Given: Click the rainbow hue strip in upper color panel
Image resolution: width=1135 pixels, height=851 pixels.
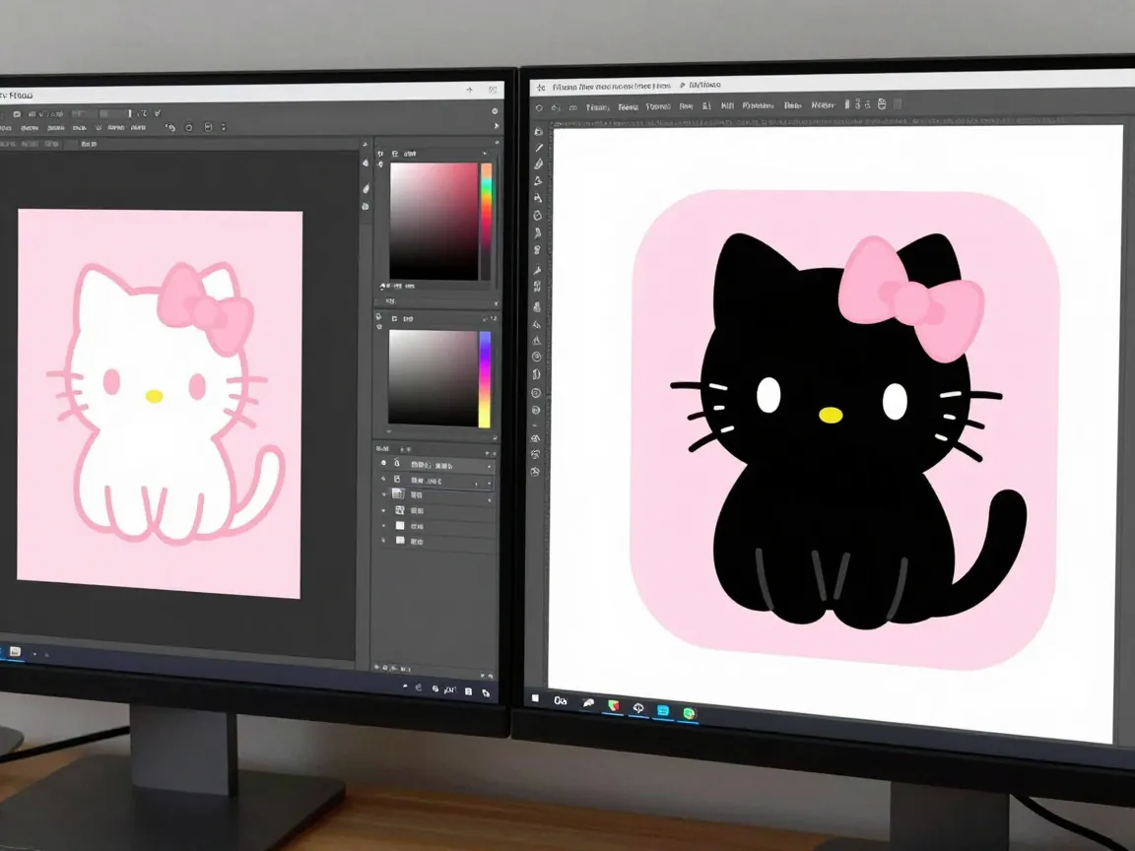Looking at the screenshot, I should coord(487,222).
